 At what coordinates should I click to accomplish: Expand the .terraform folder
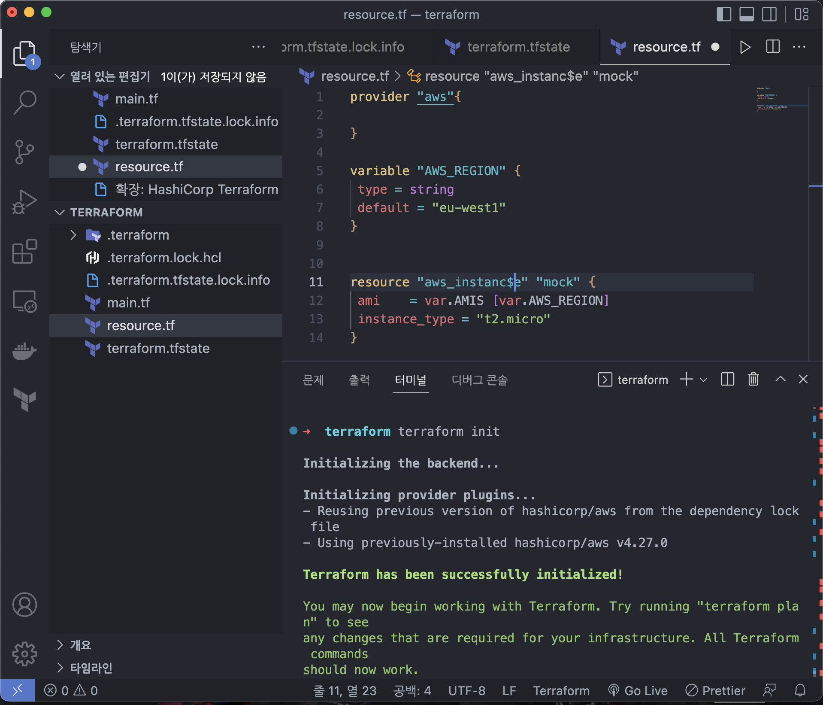pos(73,235)
